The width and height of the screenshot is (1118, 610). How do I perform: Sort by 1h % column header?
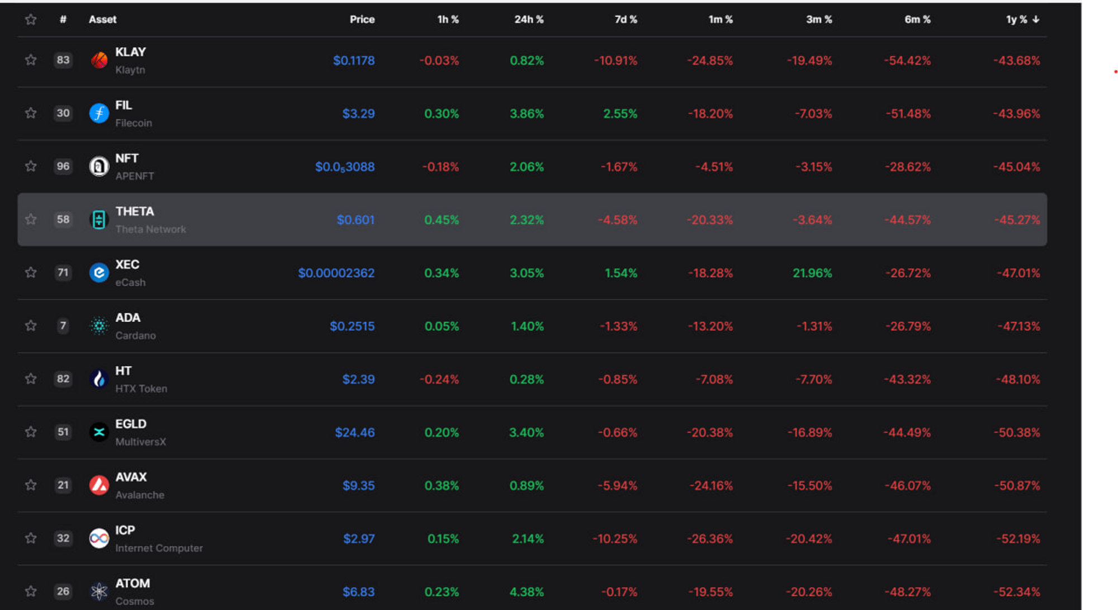click(x=448, y=20)
